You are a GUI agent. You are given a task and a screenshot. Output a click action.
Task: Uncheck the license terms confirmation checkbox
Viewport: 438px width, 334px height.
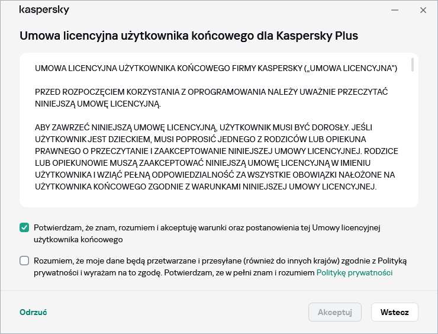coord(24,228)
